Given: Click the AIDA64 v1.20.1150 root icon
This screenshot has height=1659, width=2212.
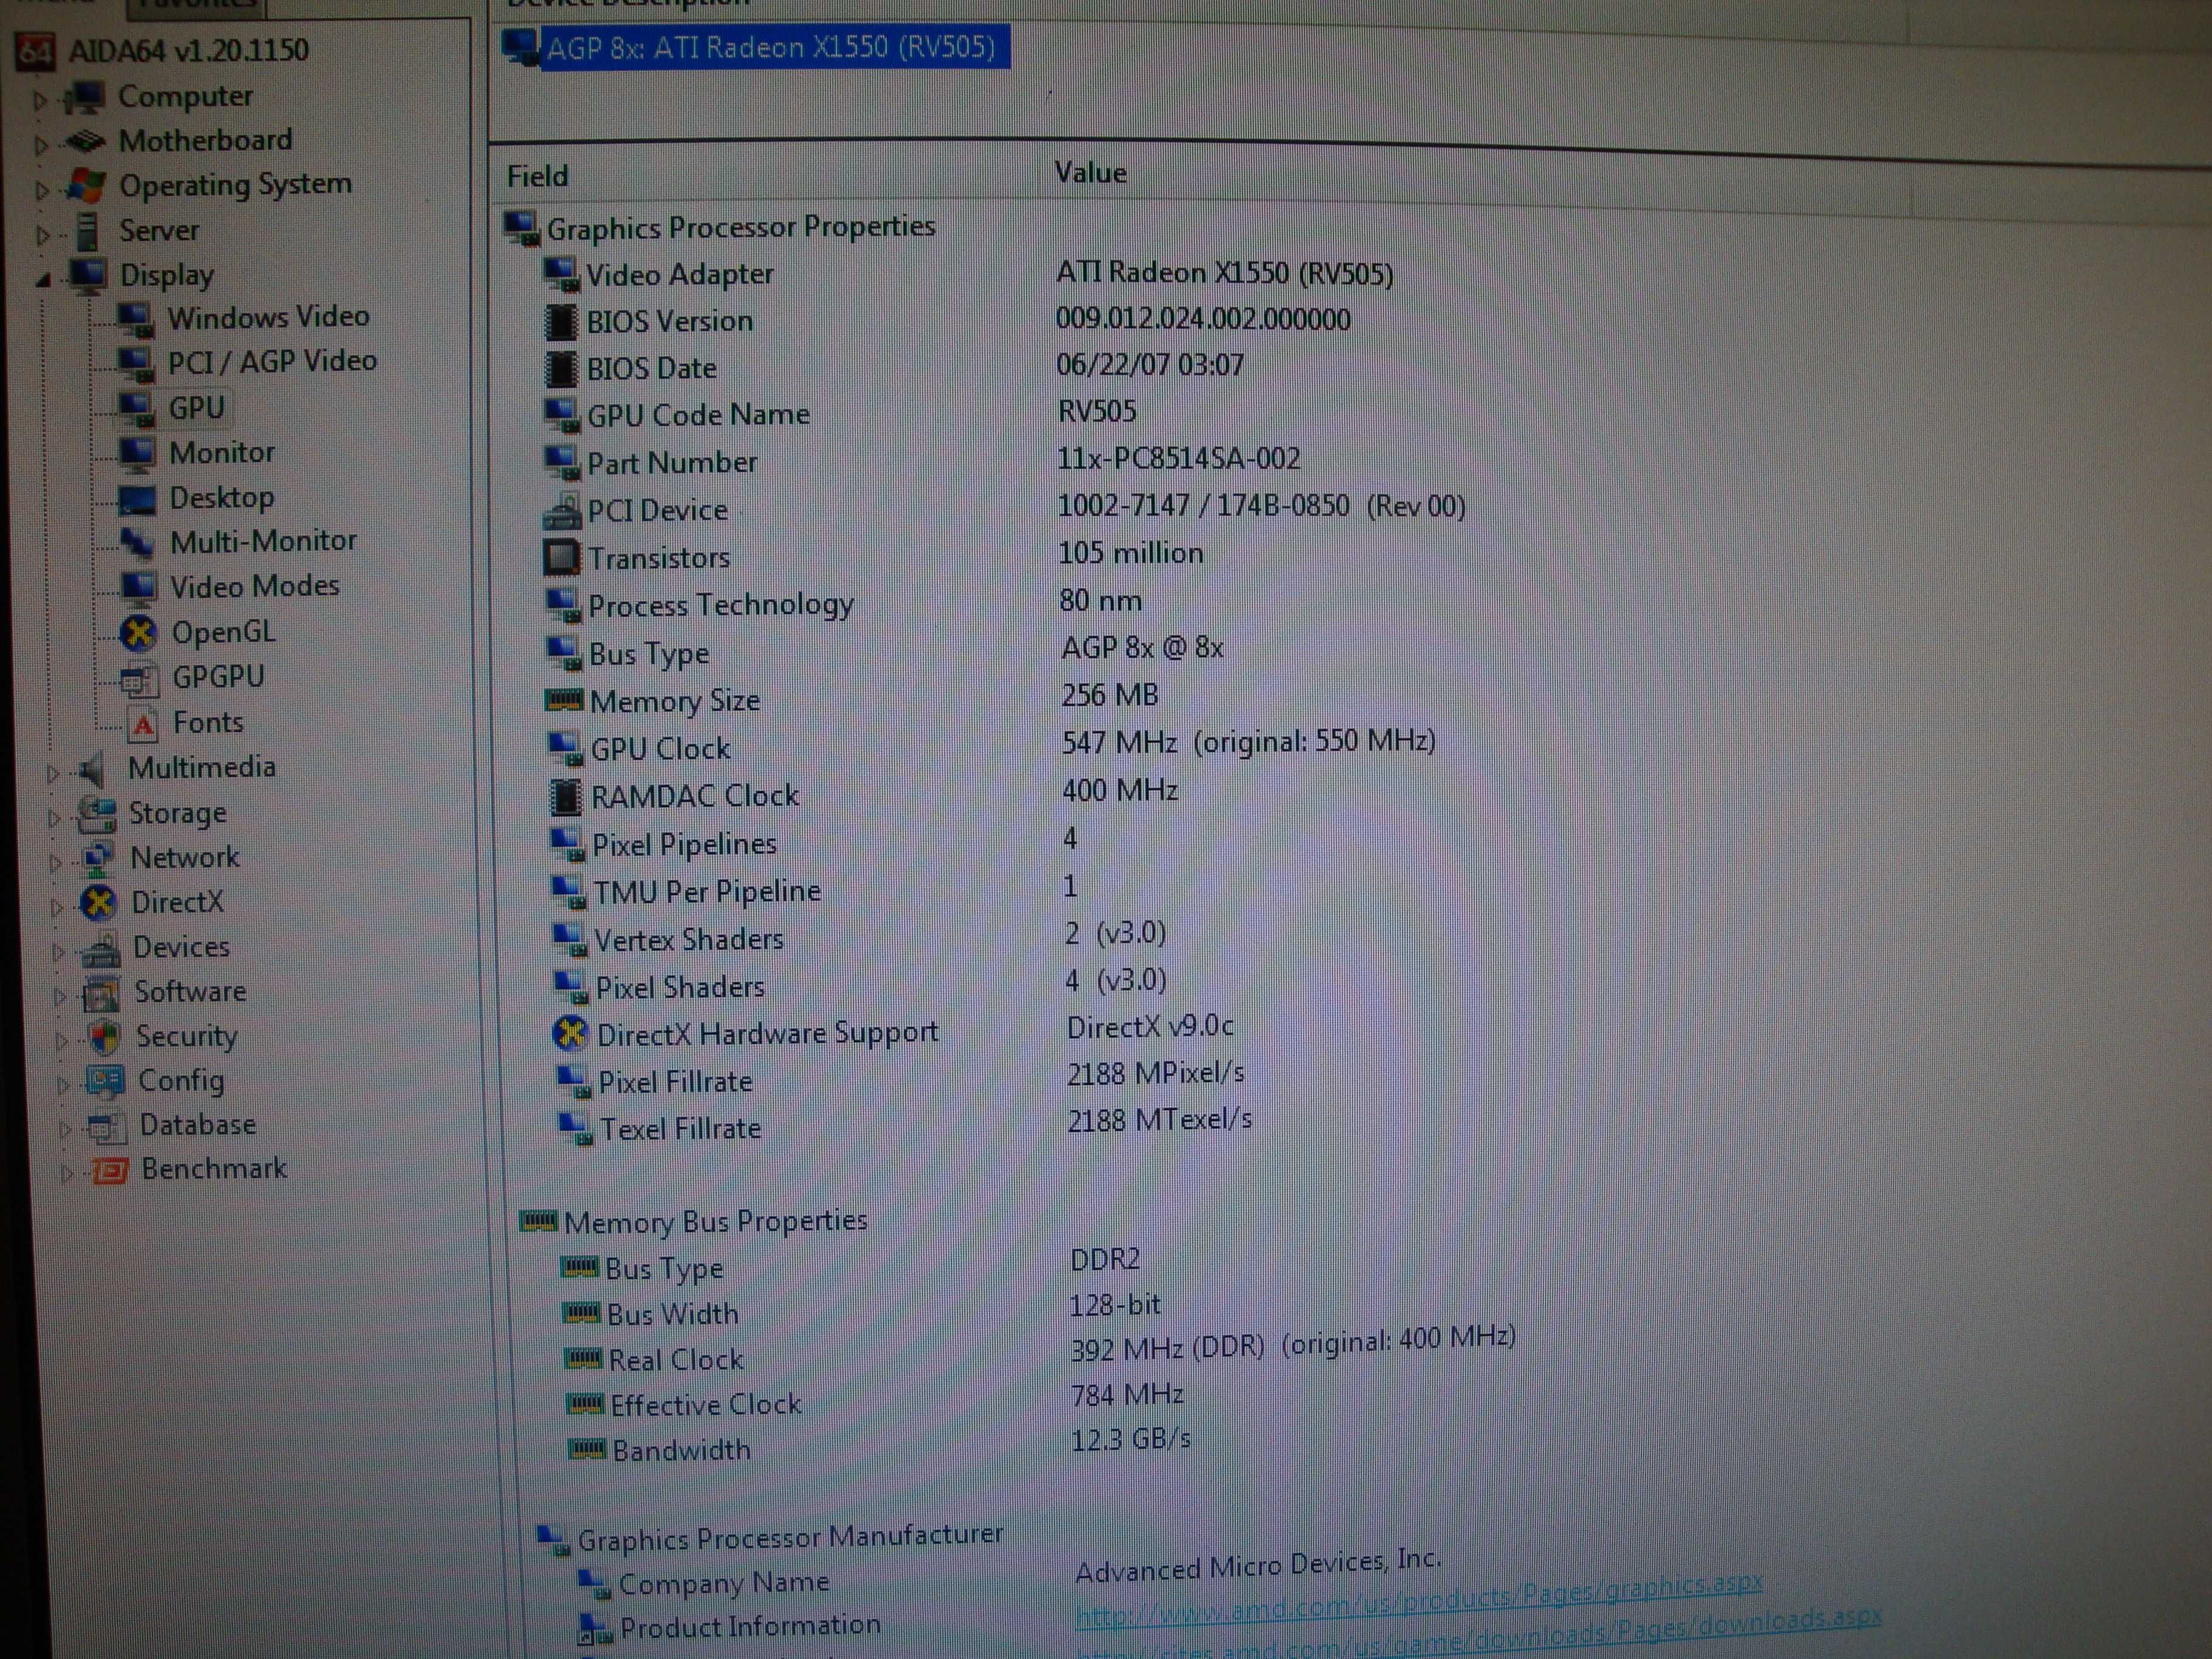Looking at the screenshot, I should click(x=35, y=52).
